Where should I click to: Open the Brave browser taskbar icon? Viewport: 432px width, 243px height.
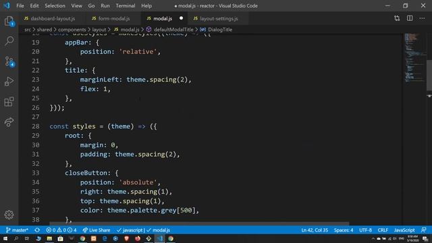coord(126,238)
